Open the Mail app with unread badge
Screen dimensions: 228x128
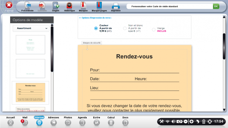pos(25,123)
